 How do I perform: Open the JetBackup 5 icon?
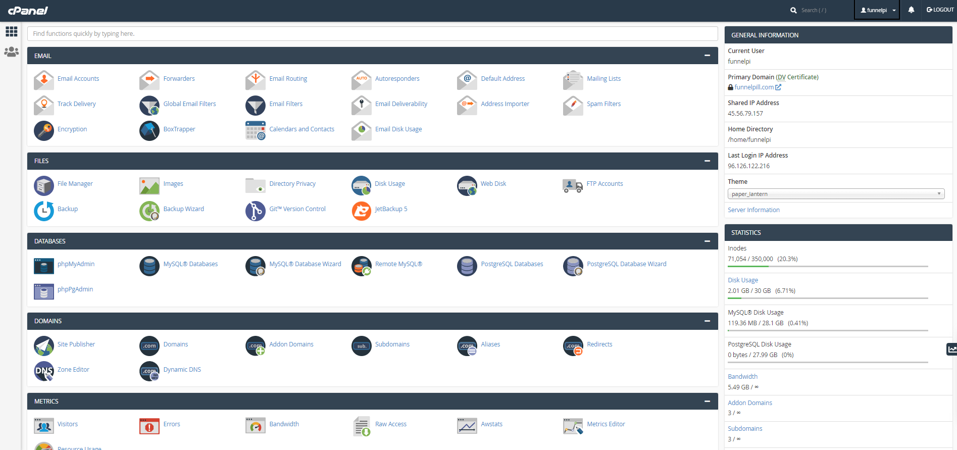point(362,211)
